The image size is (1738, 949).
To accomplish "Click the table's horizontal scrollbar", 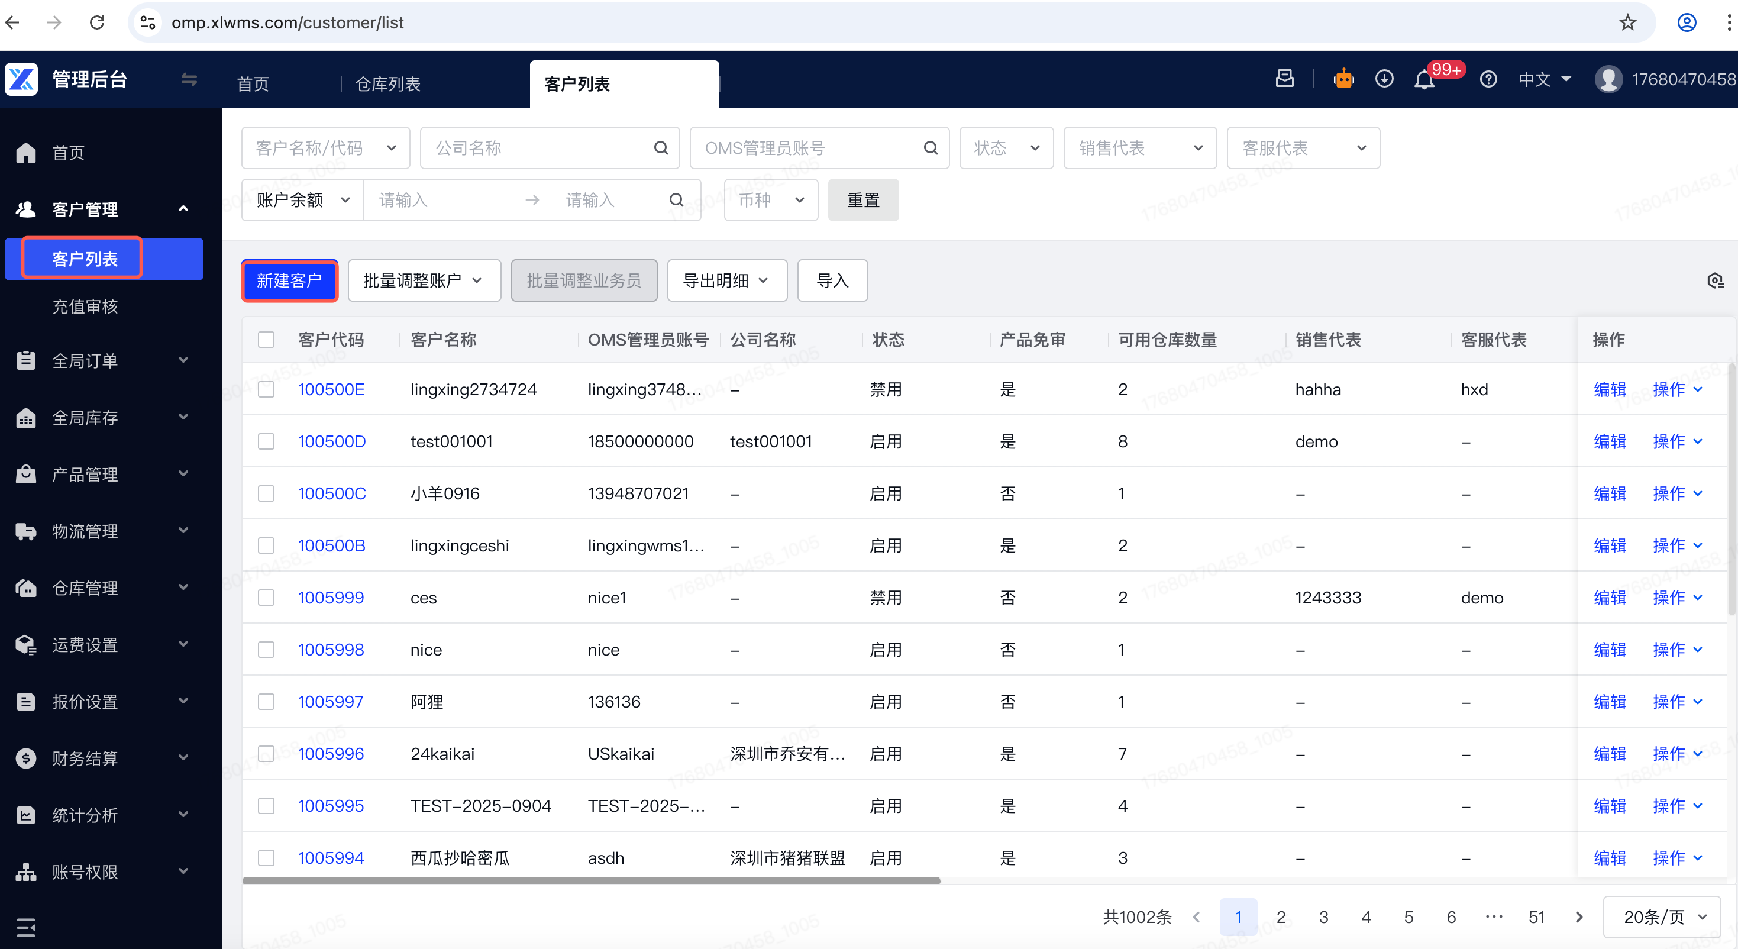I will [x=591, y=880].
